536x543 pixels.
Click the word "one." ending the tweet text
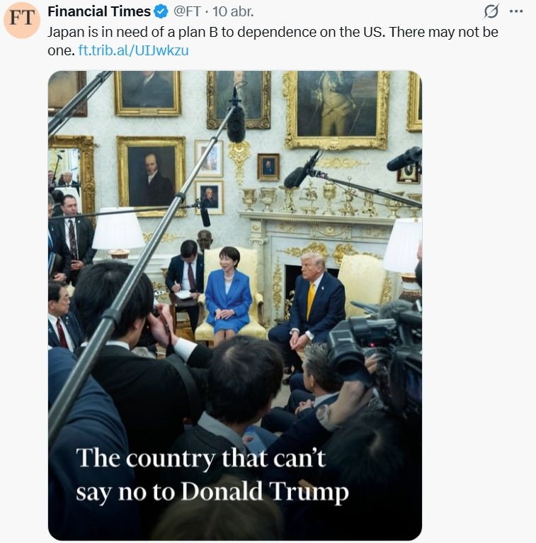click(61, 50)
